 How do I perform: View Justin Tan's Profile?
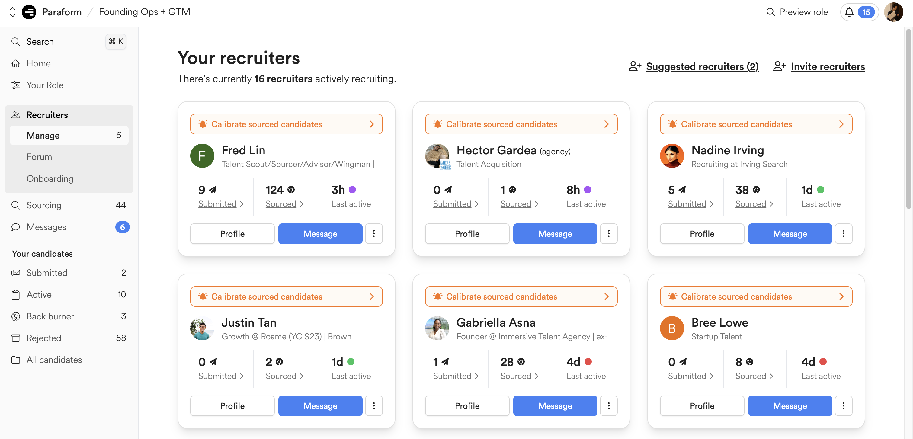tap(232, 406)
